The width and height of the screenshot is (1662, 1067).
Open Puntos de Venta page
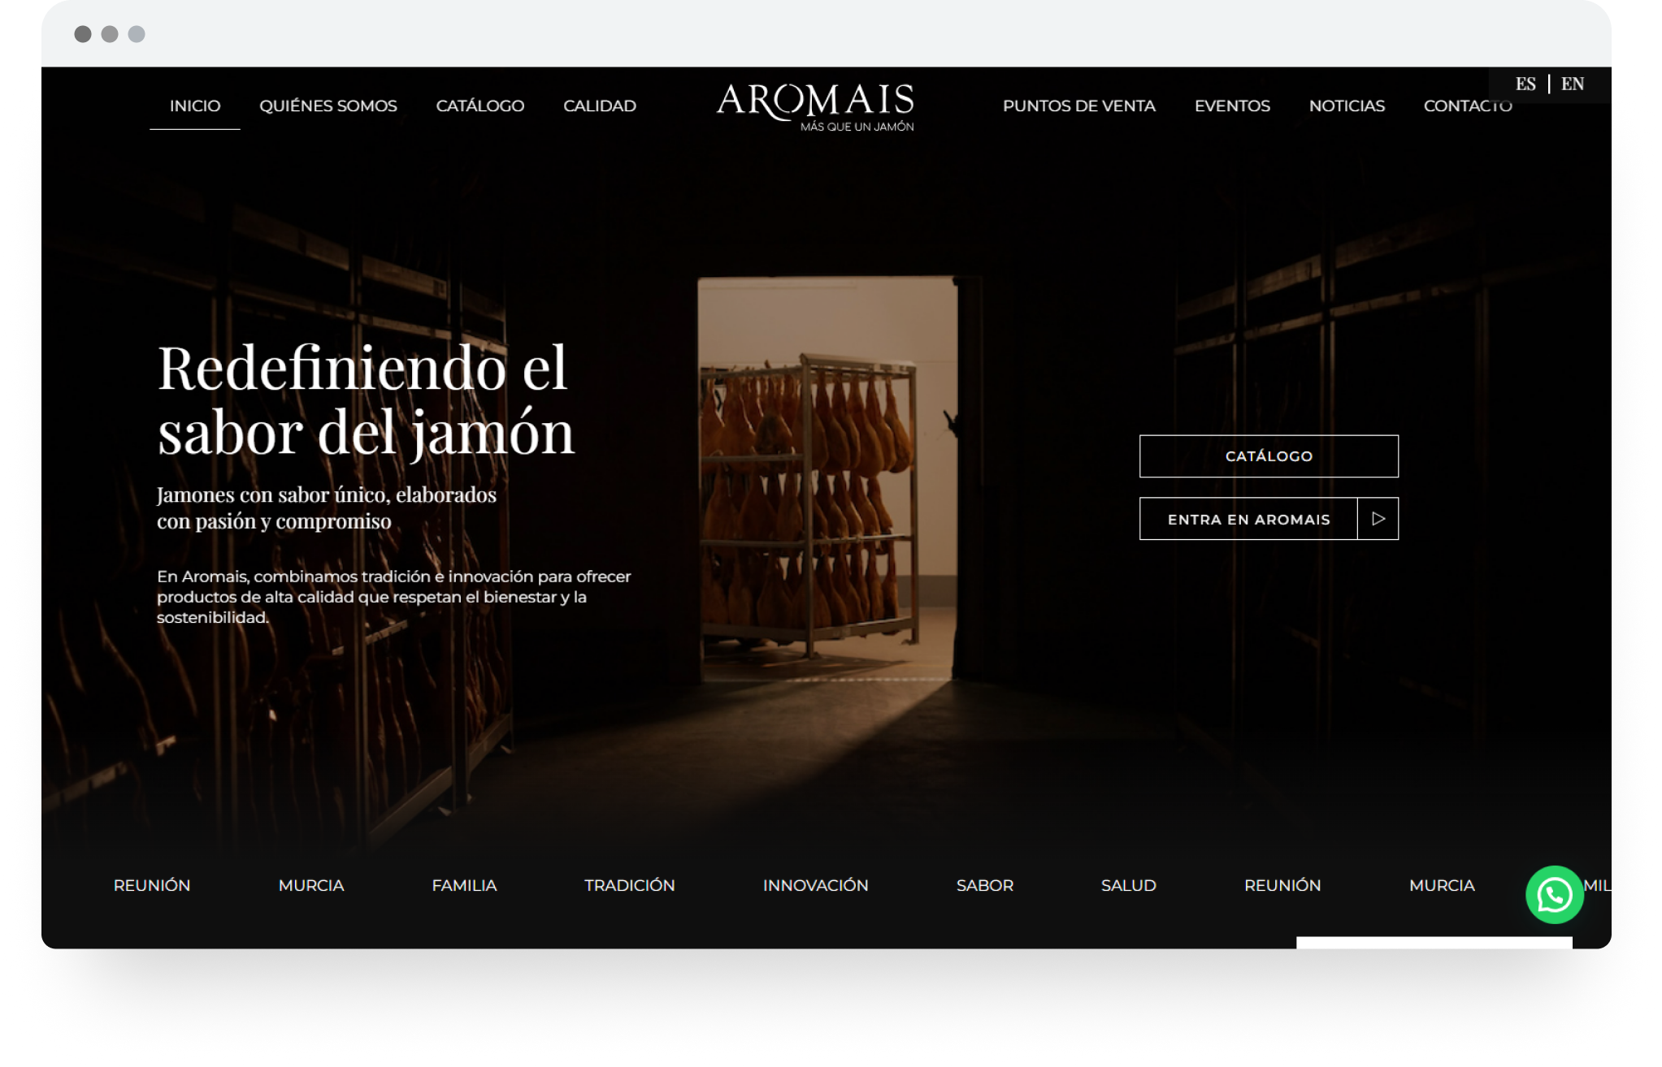[1079, 106]
